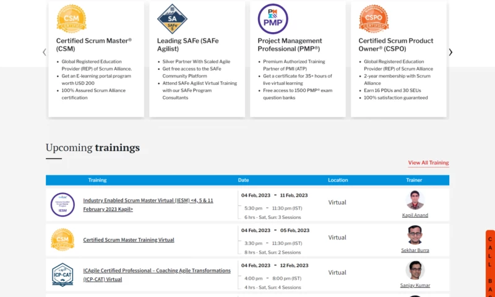Screen dimensions: 495x297
Task: Open Kapil Anand's trainer photo
Action: click(x=415, y=200)
